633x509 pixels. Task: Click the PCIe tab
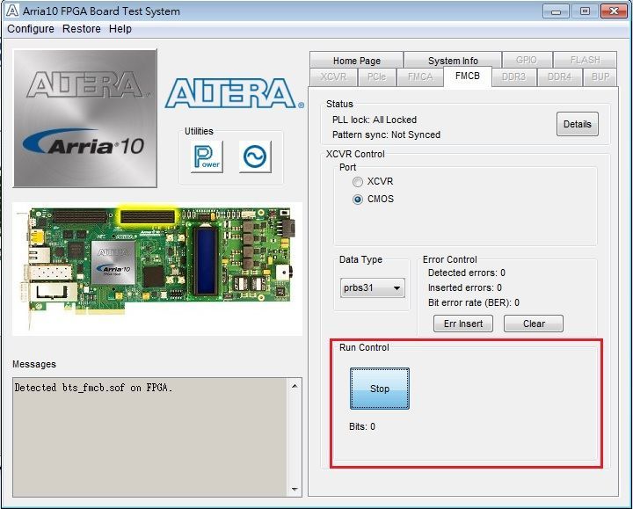click(x=376, y=77)
